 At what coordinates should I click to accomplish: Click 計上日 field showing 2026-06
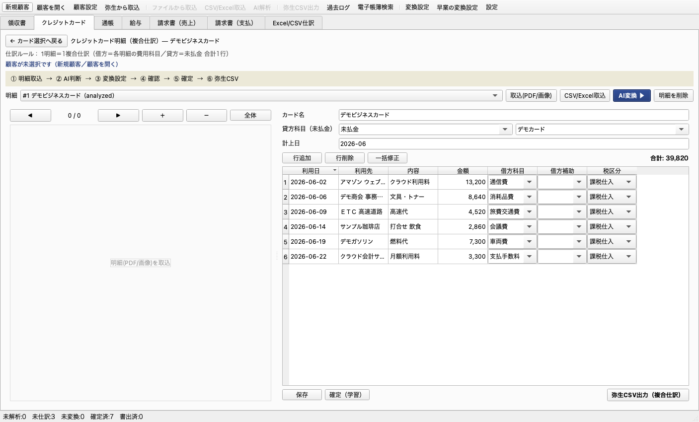point(514,143)
